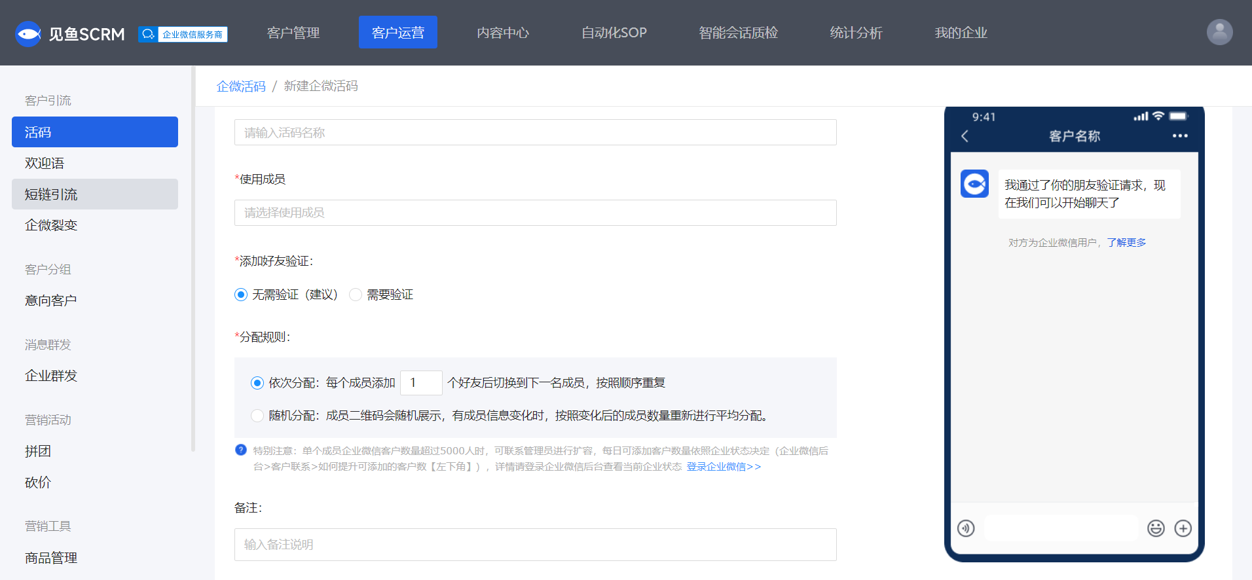Click the 添加好友验证 label
The image size is (1252, 580).
coord(274,261)
